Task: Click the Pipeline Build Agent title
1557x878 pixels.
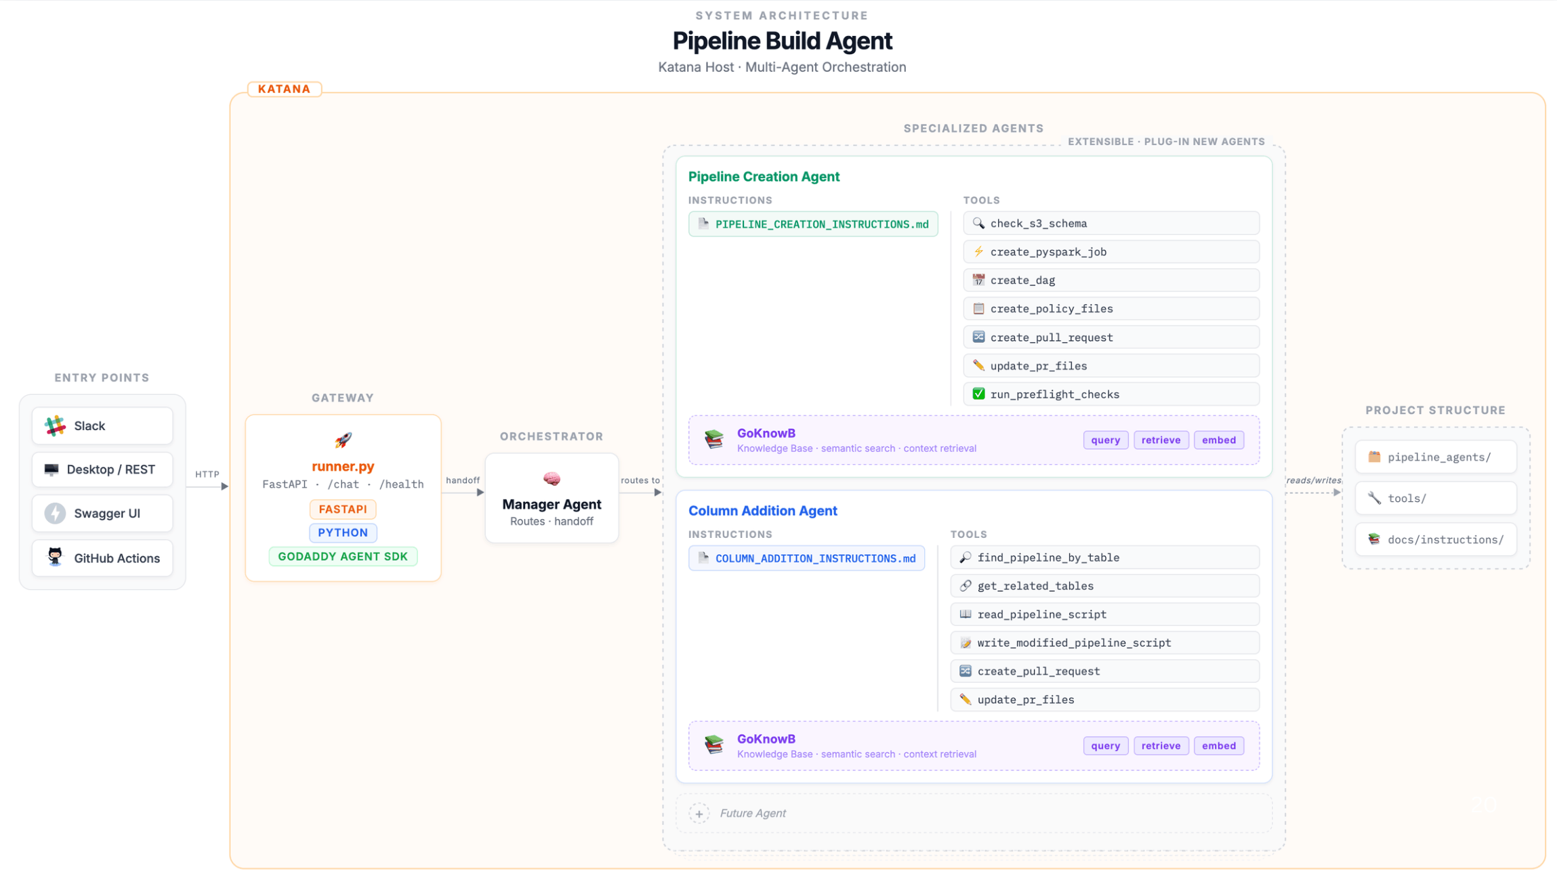Action: tap(782, 41)
